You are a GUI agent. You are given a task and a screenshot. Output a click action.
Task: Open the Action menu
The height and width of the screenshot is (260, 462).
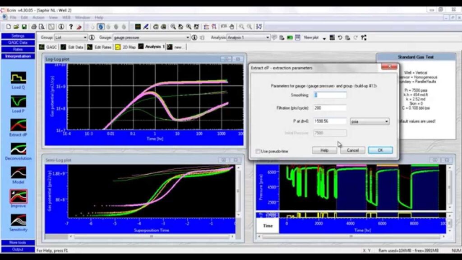[38, 17]
